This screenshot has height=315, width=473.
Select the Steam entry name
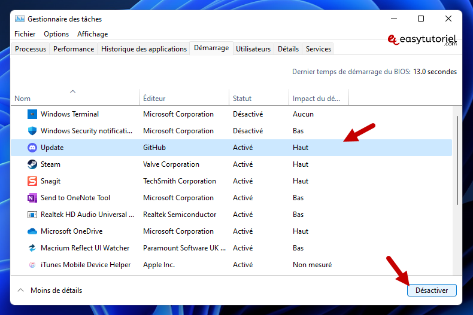(50, 164)
